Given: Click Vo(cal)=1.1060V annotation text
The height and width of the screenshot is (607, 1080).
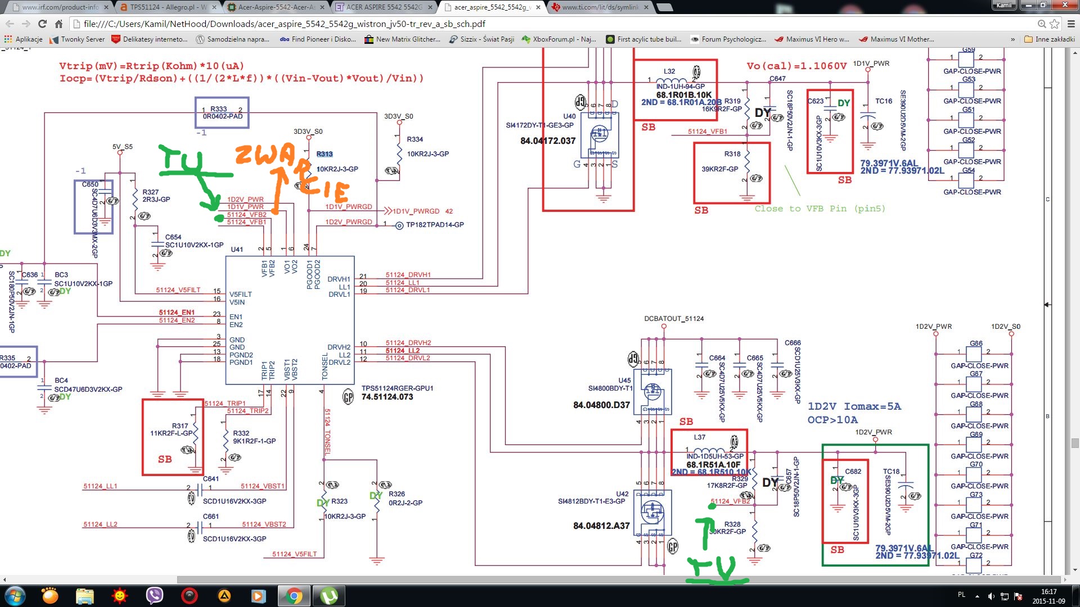Looking at the screenshot, I should click(x=796, y=66).
